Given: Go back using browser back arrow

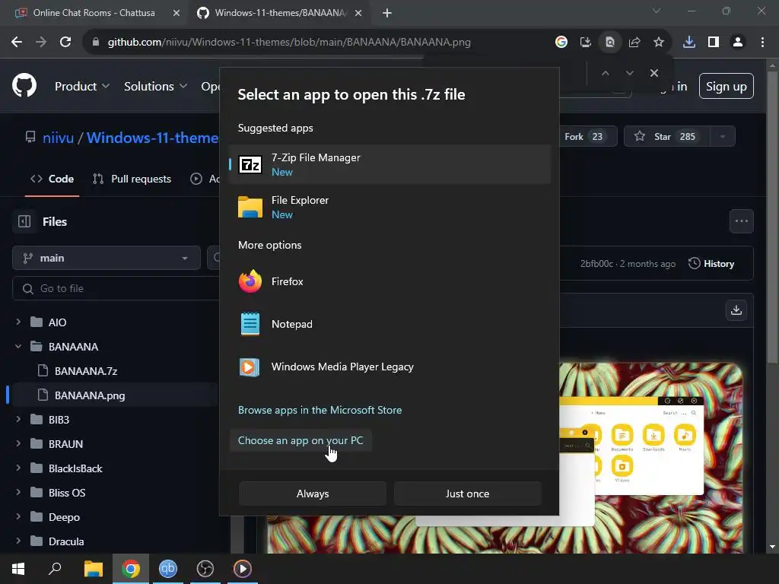Looking at the screenshot, I should (17, 43).
